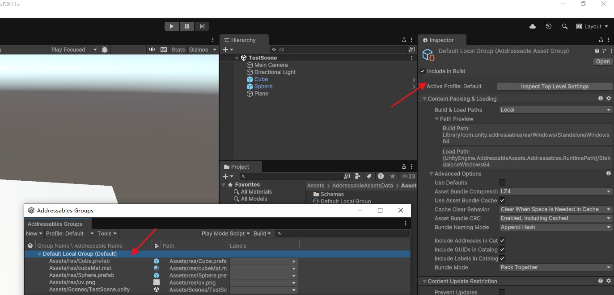Open the Play Focused dropdown
614x295 pixels.
pos(74,50)
